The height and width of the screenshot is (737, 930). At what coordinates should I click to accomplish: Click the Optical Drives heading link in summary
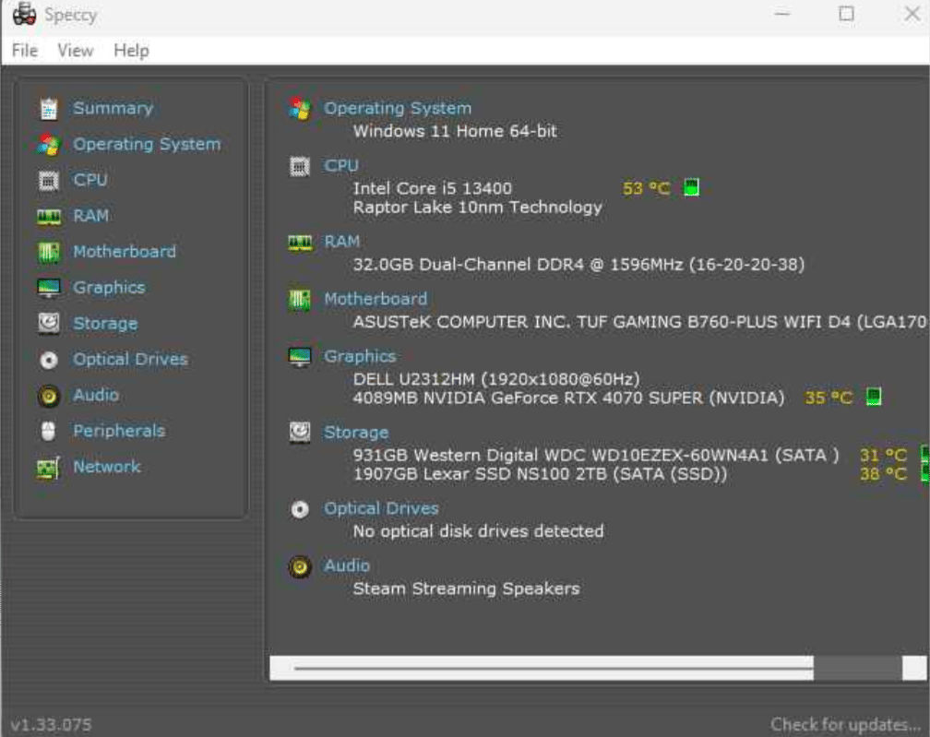coord(381,509)
